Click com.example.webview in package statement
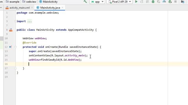Viewport: 188px width, 105px height. [43, 13]
